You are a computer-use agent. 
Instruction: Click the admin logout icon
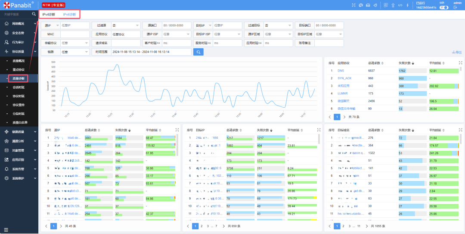[455, 7]
